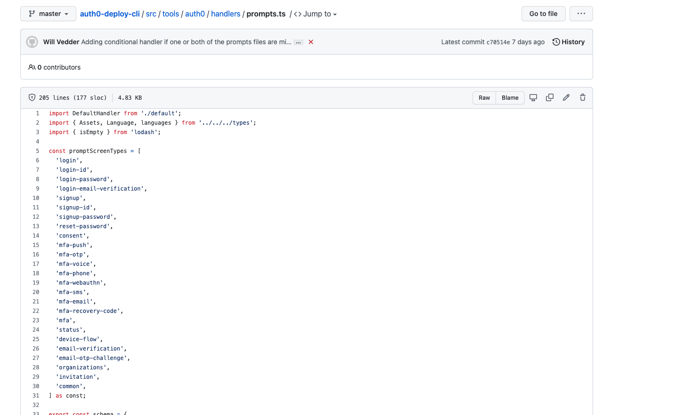Delete the file using the trash icon

click(582, 97)
